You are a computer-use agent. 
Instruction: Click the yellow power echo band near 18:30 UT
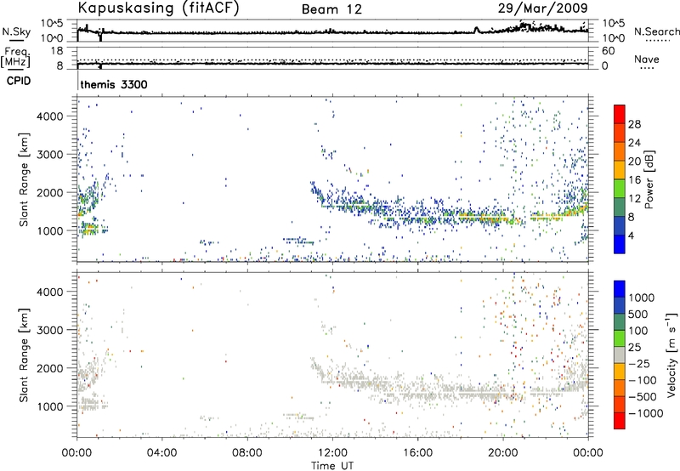click(482, 216)
